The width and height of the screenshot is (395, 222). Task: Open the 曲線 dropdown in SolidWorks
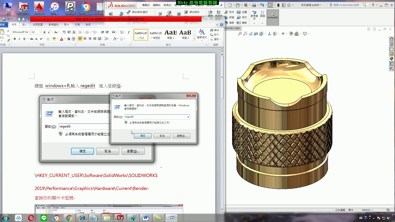262,23
